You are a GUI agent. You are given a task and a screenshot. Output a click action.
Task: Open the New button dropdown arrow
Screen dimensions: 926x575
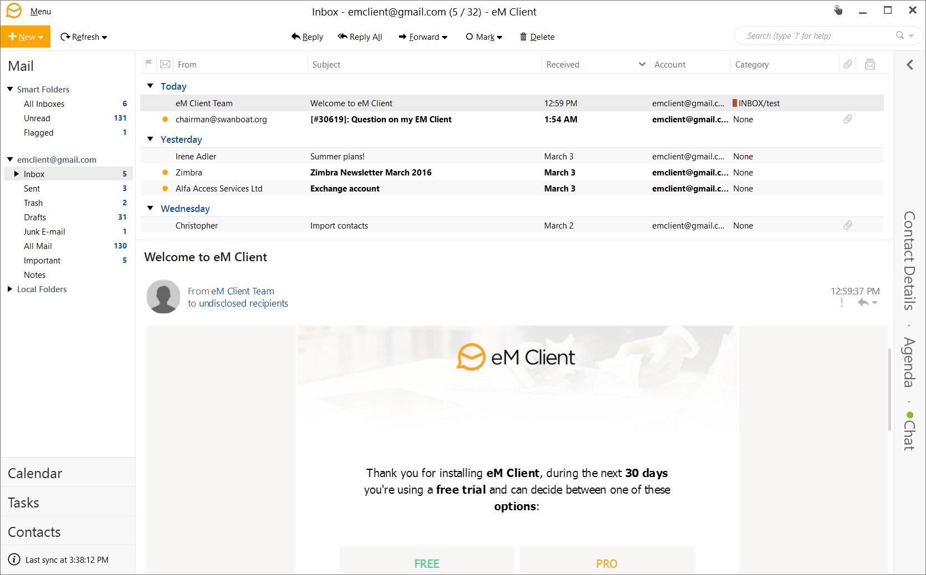click(x=41, y=37)
